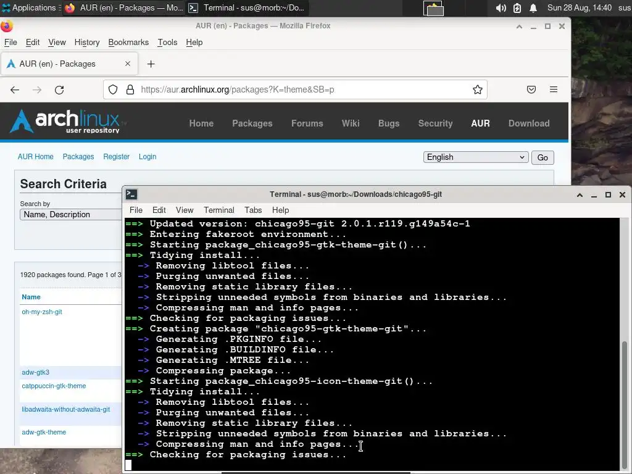Go forward in Firefox

tap(37, 90)
